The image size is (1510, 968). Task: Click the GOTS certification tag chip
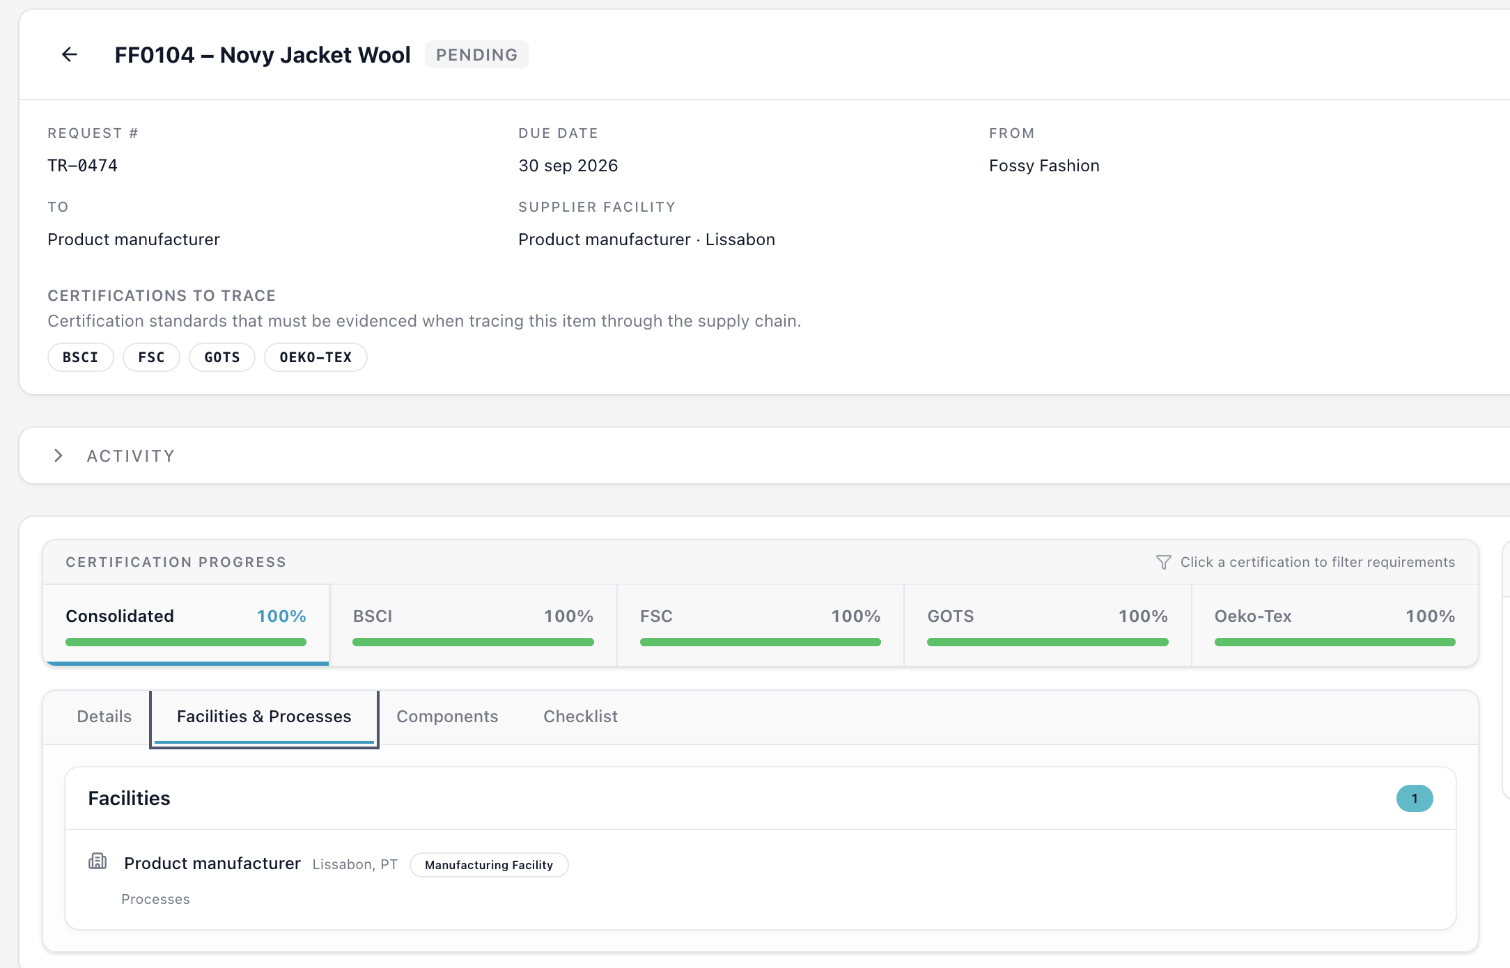(222, 357)
